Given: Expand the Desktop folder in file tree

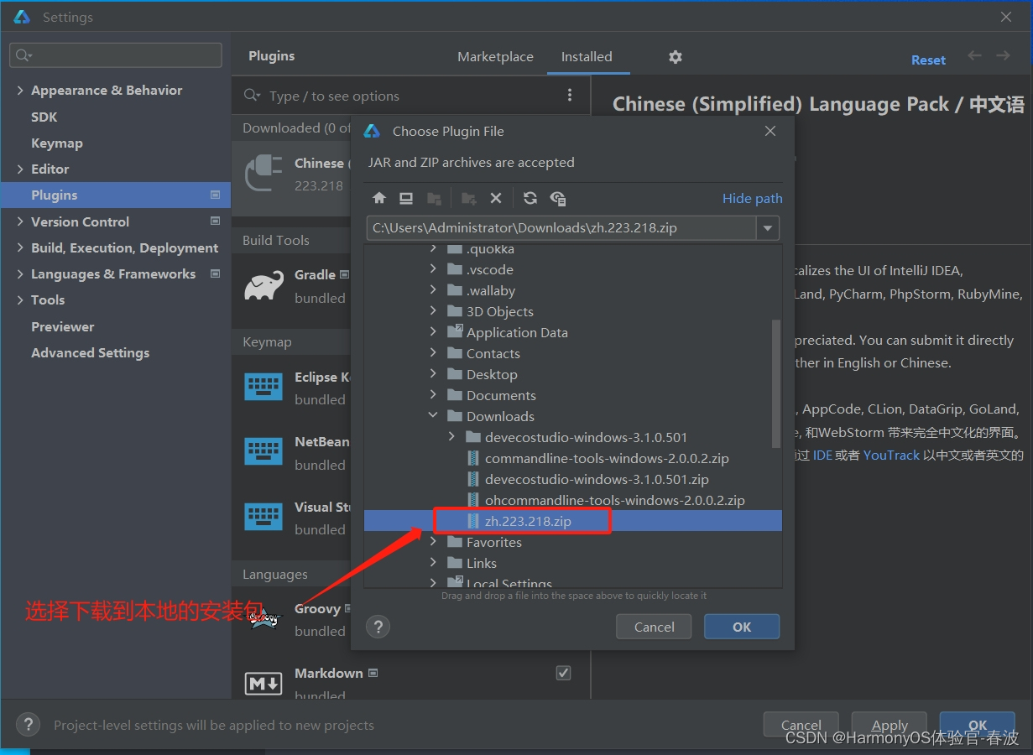Looking at the screenshot, I should (433, 373).
